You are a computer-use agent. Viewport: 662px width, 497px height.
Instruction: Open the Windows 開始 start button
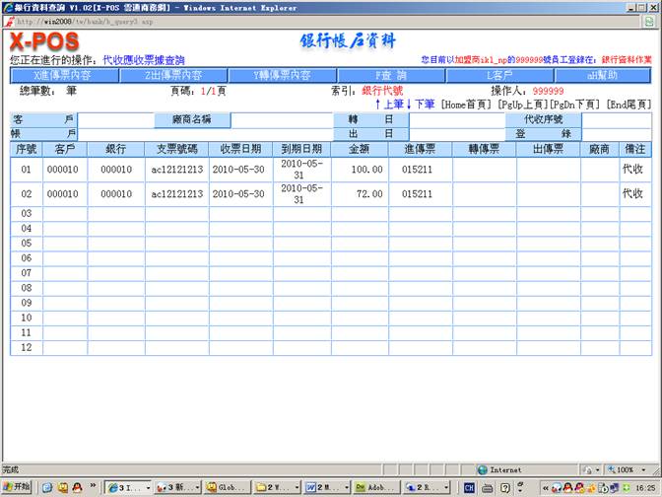[17, 487]
